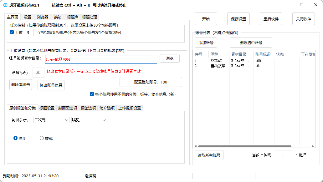Click the 浏览 button for material directory
This screenshot has width=323, height=182.
click(169, 58)
